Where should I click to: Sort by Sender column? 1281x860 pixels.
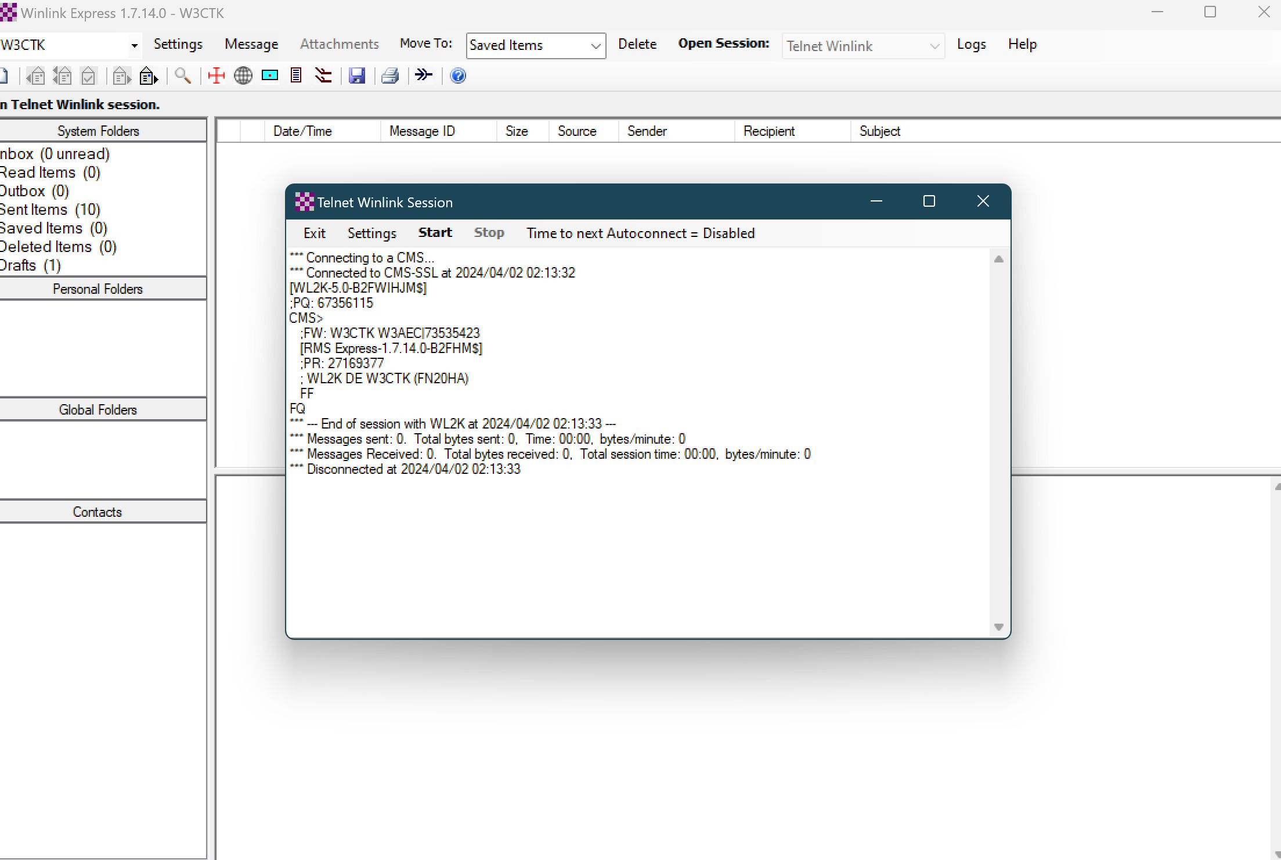pos(677,131)
